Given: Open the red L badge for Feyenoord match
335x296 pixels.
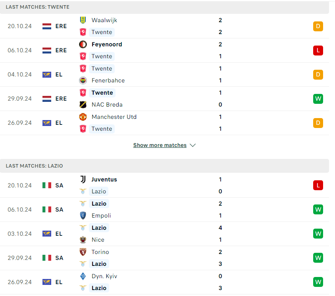Looking at the screenshot, I should pos(318,50).
